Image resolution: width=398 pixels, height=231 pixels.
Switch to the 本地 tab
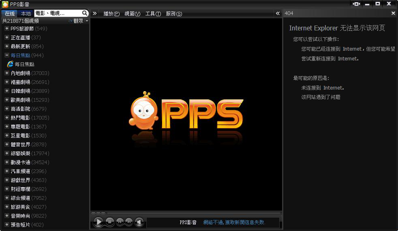coord(26,13)
